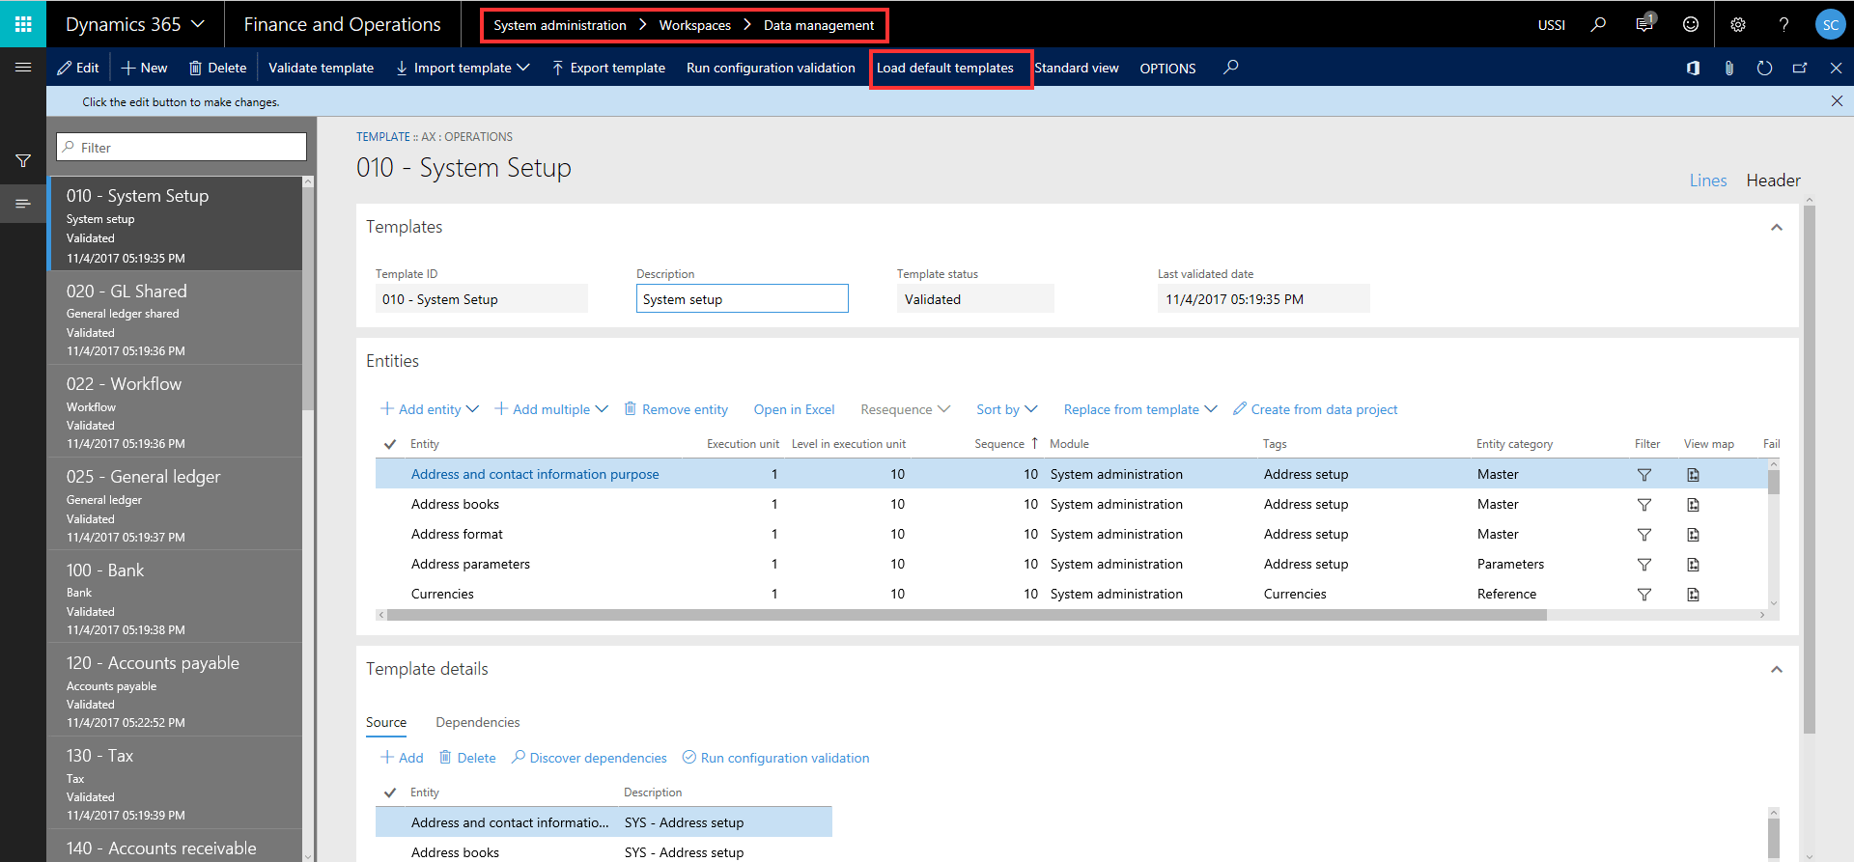
Task: Click the top-bar search magnifier icon
Action: tap(1598, 24)
